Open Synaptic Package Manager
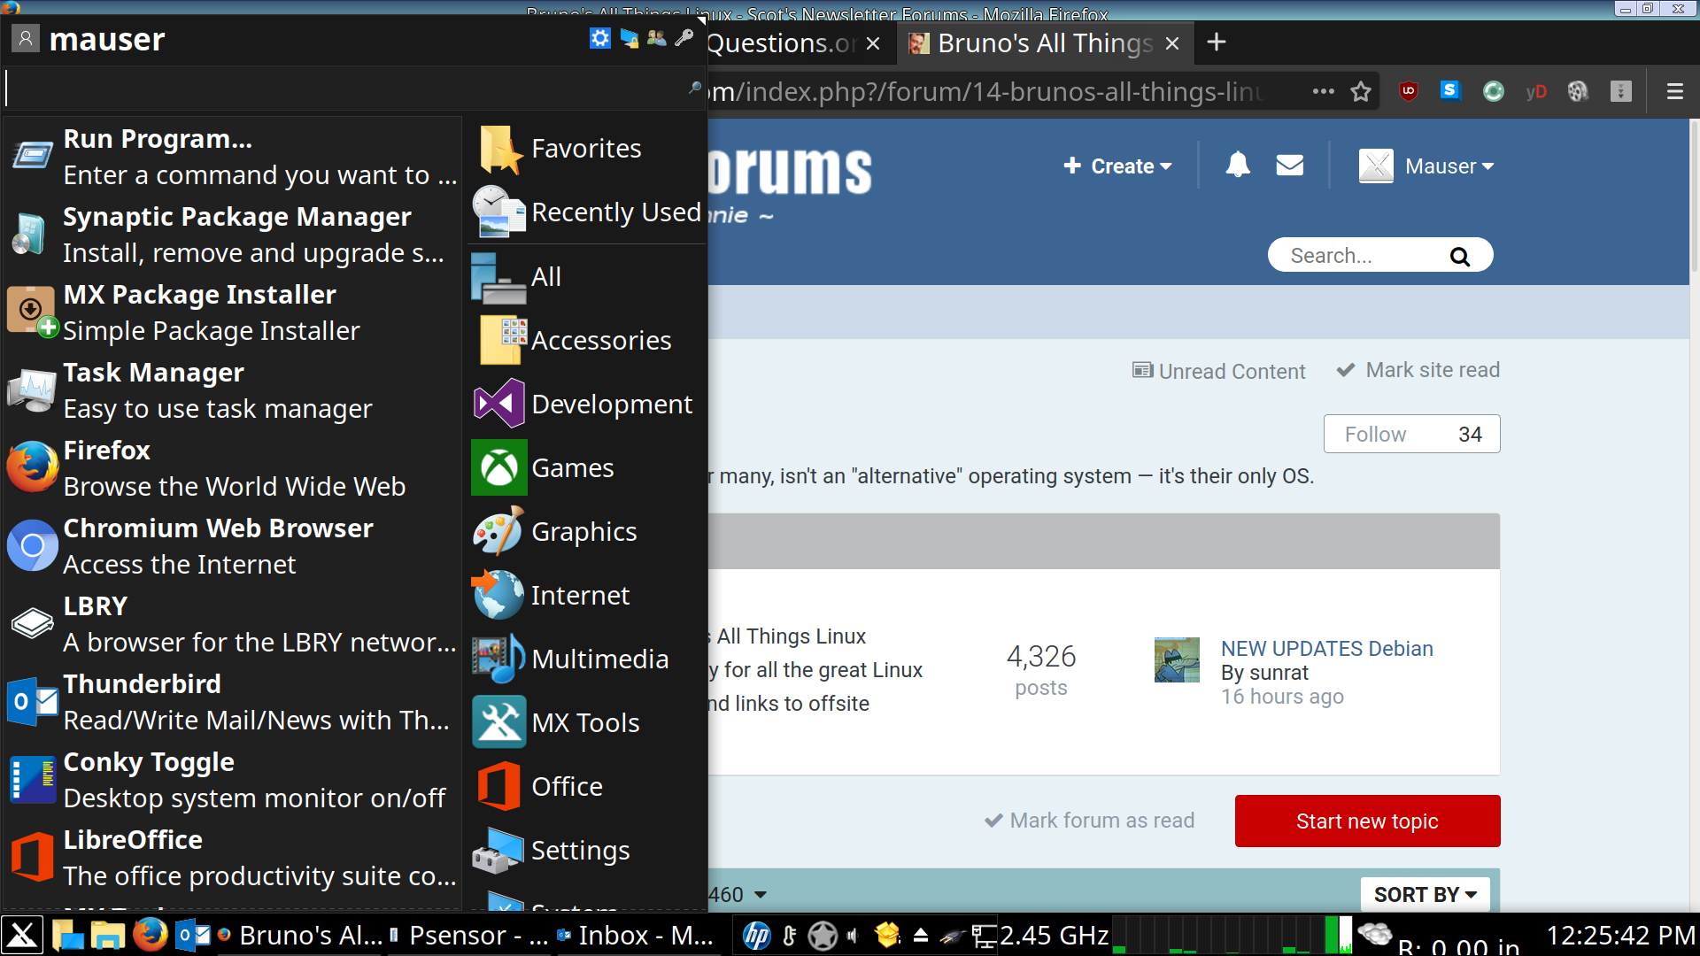Viewport: 1700px width, 956px height. coord(234,235)
